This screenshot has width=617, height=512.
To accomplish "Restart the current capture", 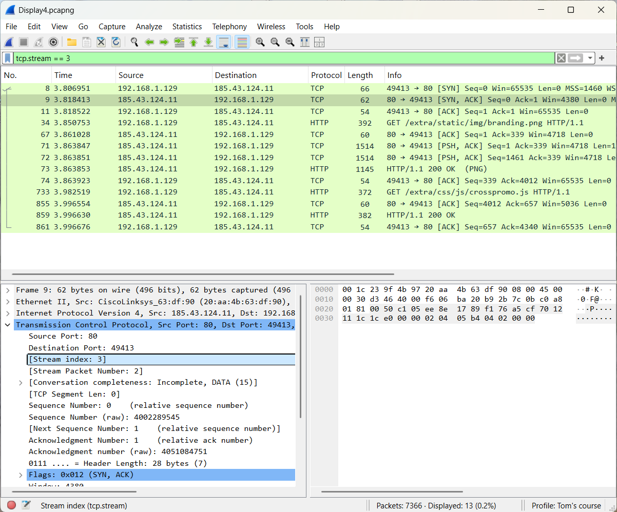I will tap(38, 42).
